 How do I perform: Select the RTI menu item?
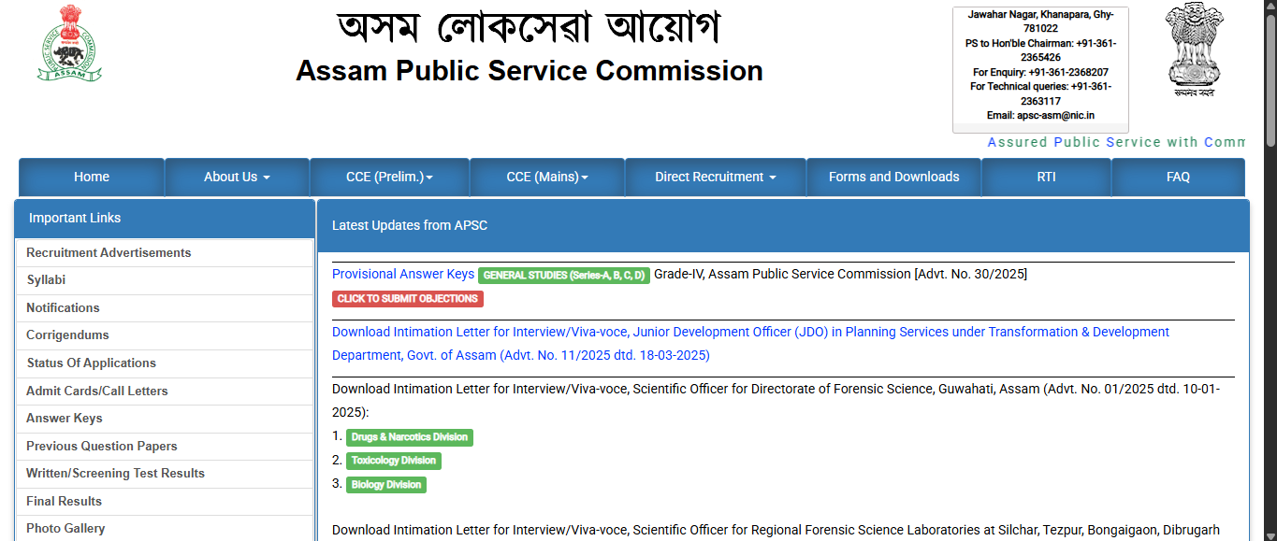pyautogui.click(x=1046, y=177)
